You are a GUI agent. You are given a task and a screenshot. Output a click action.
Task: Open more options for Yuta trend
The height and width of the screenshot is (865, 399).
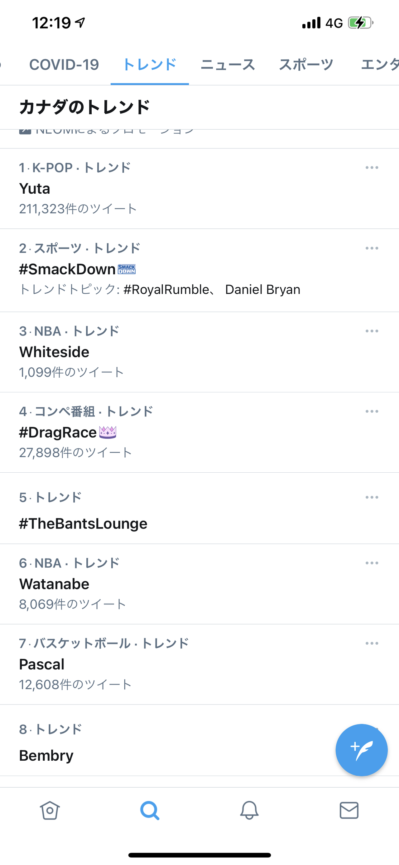pos(372,167)
